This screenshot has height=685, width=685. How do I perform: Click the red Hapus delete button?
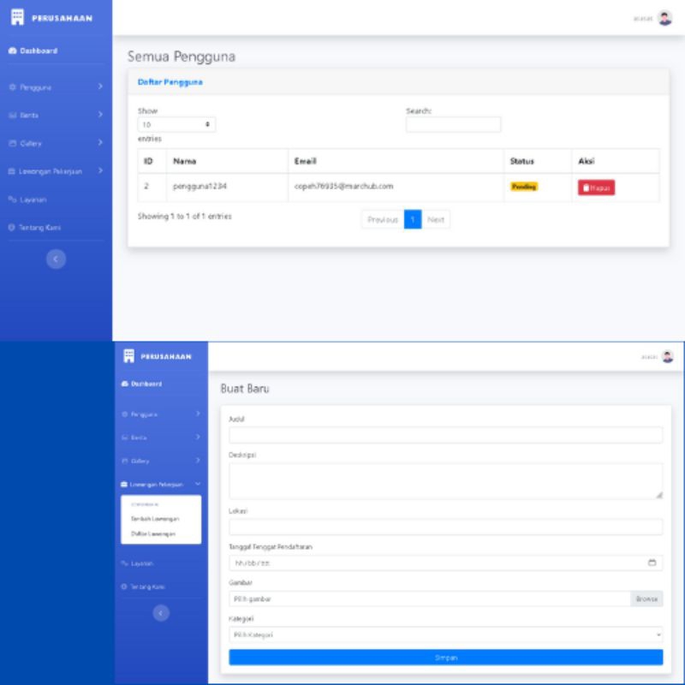pyautogui.click(x=596, y=188)
